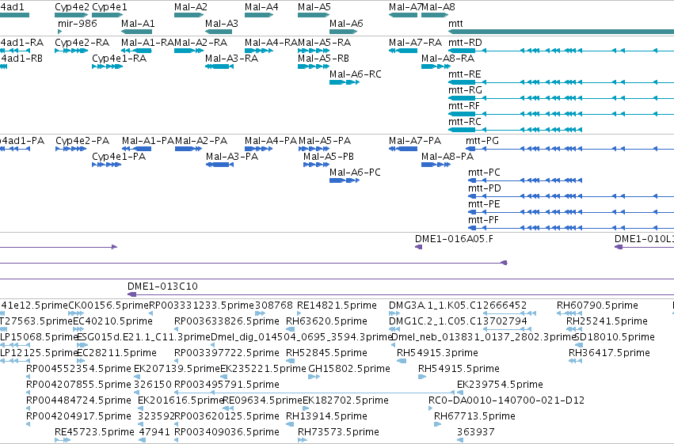Click the 363937 feature label
This screenshot has height=444, width=674.
pos(475,431)
